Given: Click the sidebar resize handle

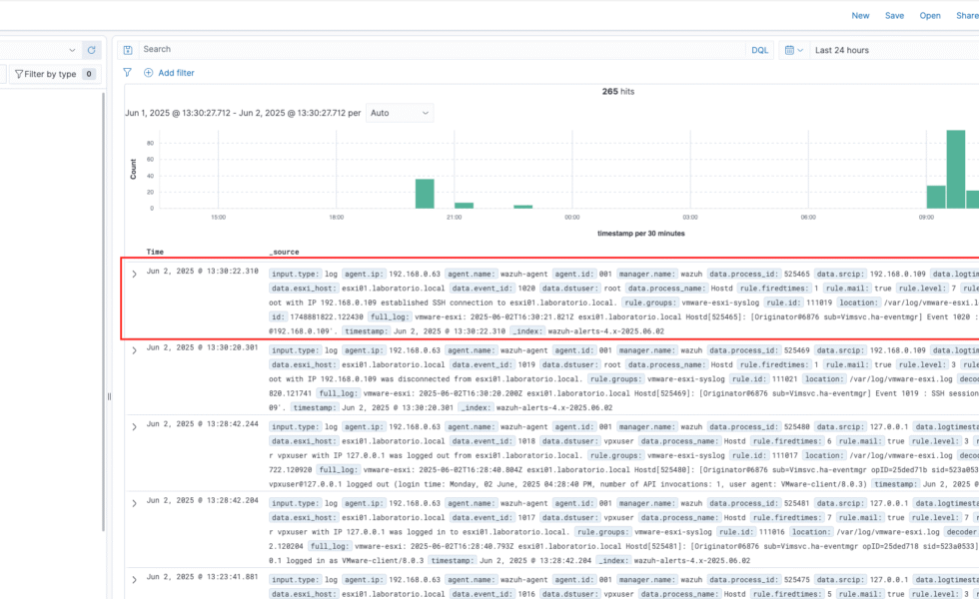Looking at the screenshot, I should (x=109, y=396).
